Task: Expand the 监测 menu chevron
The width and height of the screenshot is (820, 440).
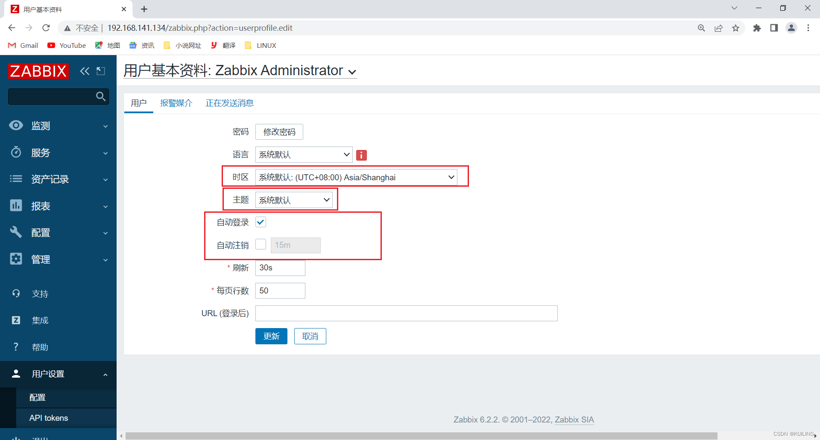Action: click(105, 126)
